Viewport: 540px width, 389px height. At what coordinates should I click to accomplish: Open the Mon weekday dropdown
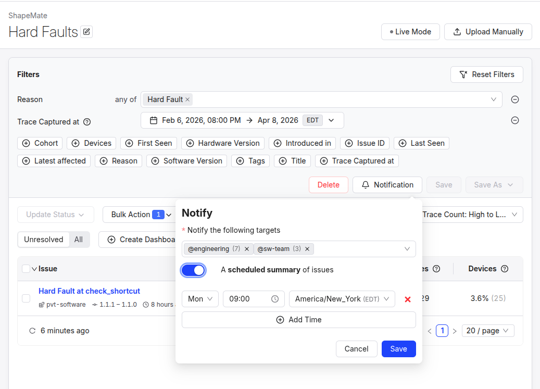click(200, 299)
